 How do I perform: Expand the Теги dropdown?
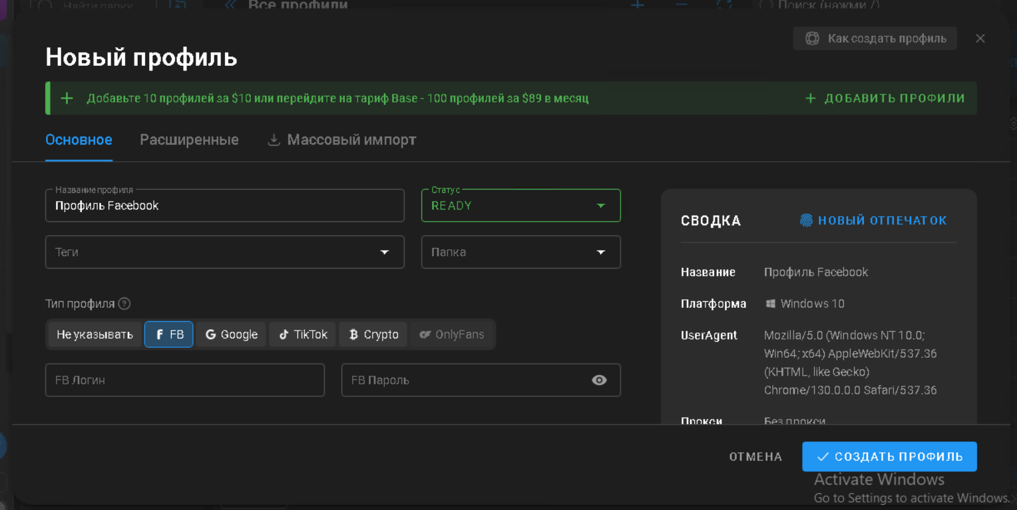(225, 252)
